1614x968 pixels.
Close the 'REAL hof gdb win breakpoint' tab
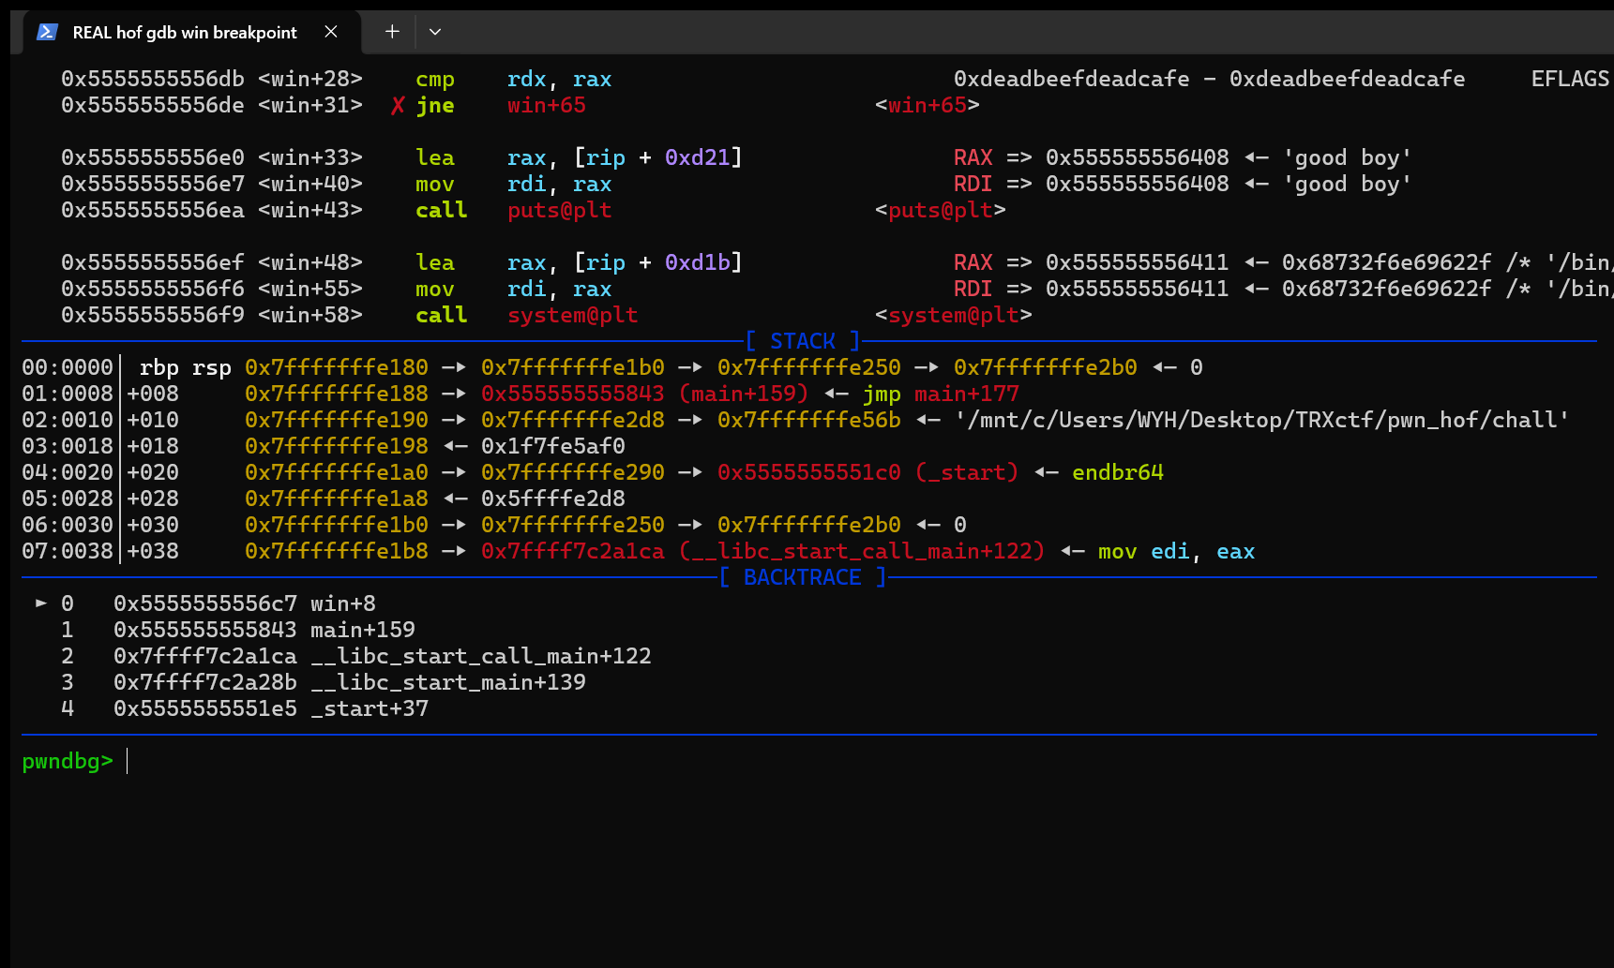point(331,32)
